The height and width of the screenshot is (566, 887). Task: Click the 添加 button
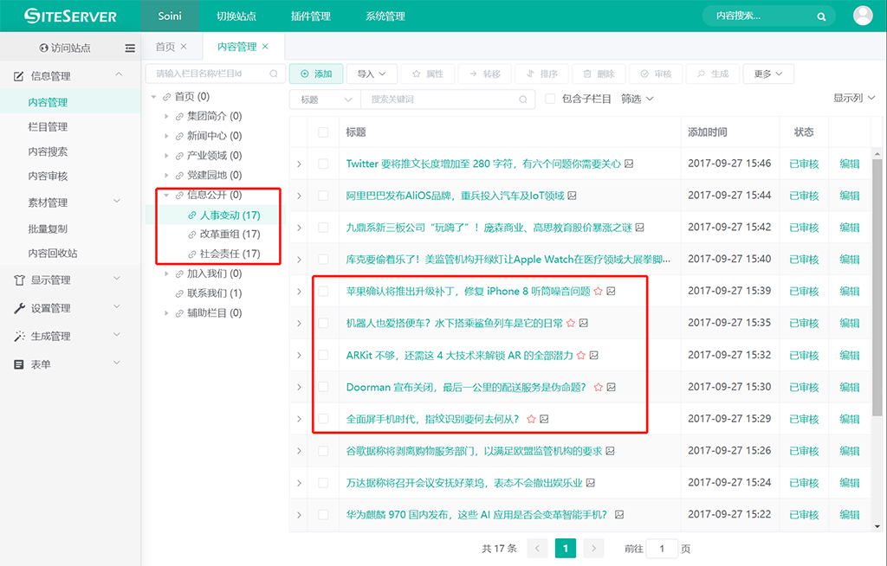pos(316,74)
